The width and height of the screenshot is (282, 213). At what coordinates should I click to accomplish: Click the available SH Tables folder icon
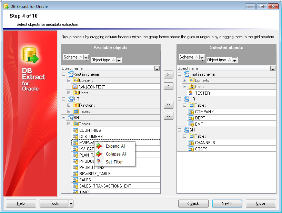[x=76, y=124]
